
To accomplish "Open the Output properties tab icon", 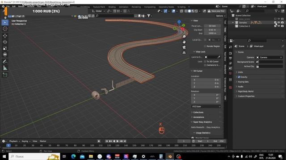I will coord(231,58).
